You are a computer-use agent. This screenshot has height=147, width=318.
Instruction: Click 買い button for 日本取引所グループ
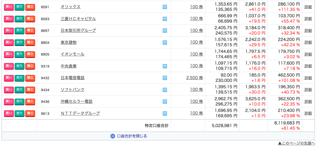(9, 31)
